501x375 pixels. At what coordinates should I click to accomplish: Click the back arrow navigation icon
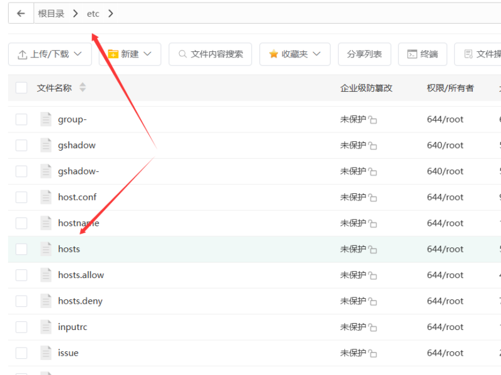[x=21, y=12]
